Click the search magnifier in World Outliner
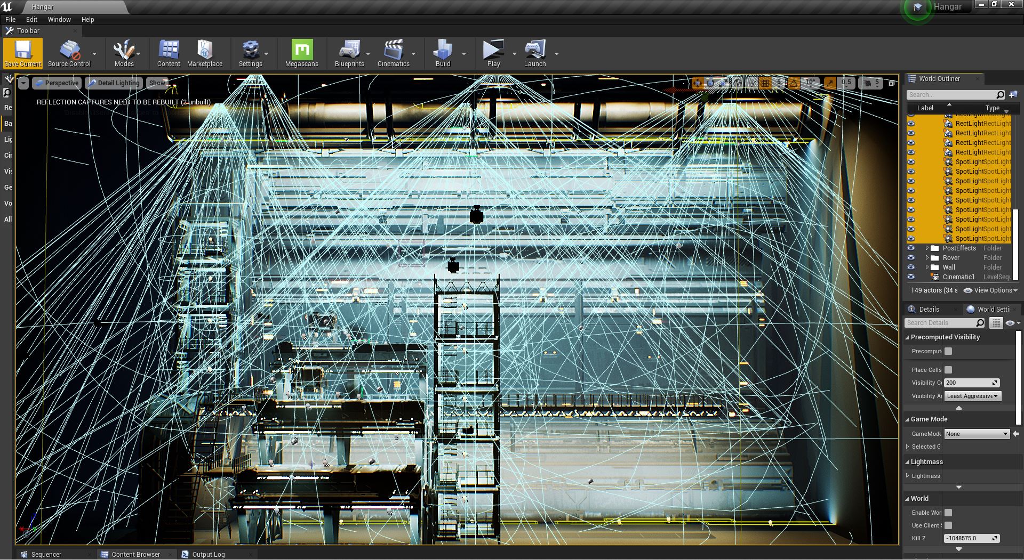This screenshot has height=560, width=1024. [1000, 95]
